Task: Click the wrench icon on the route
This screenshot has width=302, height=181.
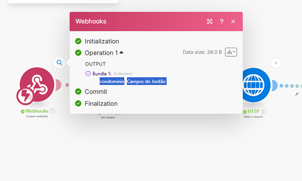Action: tap(297, 94)
